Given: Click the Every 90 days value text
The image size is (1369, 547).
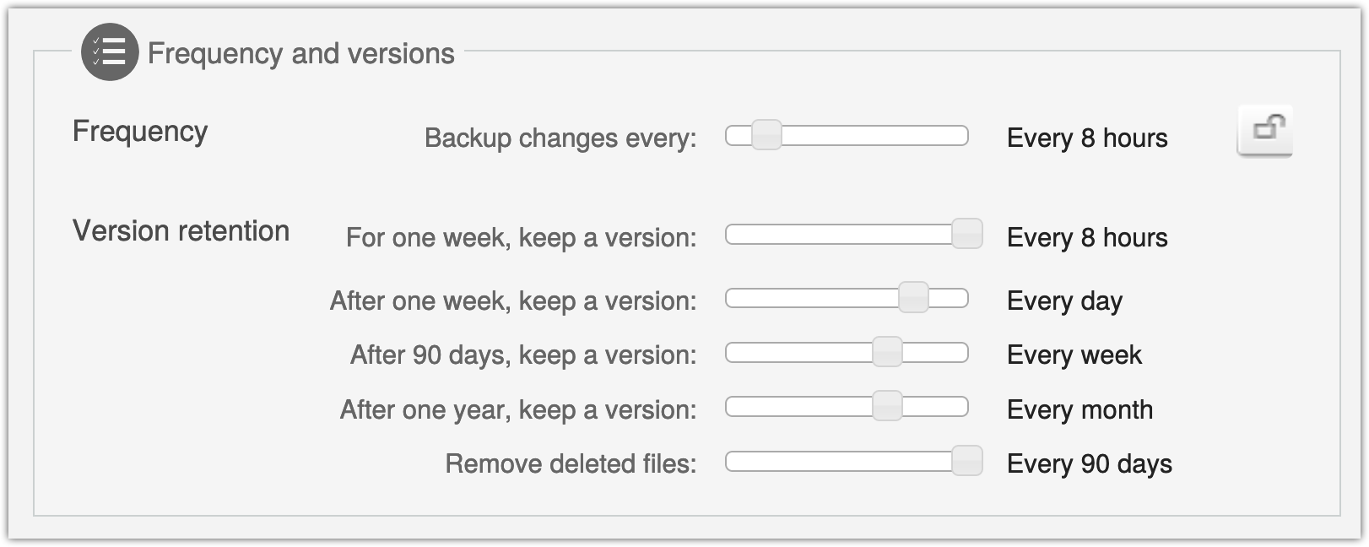Looking at the screenshot, I should (x=1090, y=463).
